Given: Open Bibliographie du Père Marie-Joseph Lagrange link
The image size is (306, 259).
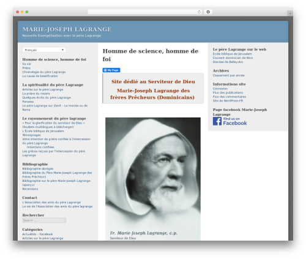Looking at the screenshot, I should (57, 175).
